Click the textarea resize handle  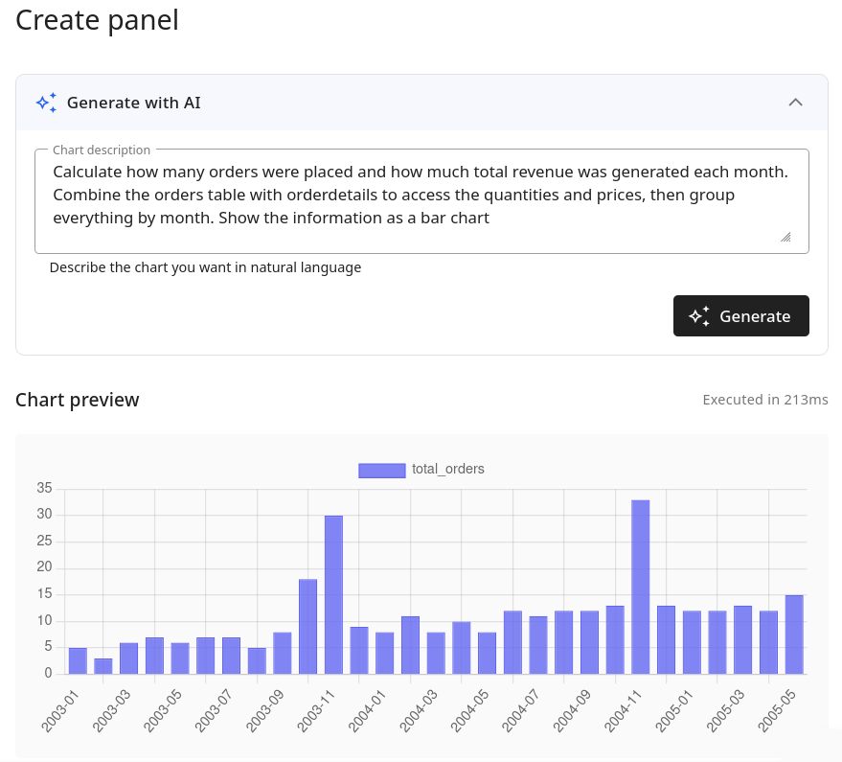(x=785, y=237)
